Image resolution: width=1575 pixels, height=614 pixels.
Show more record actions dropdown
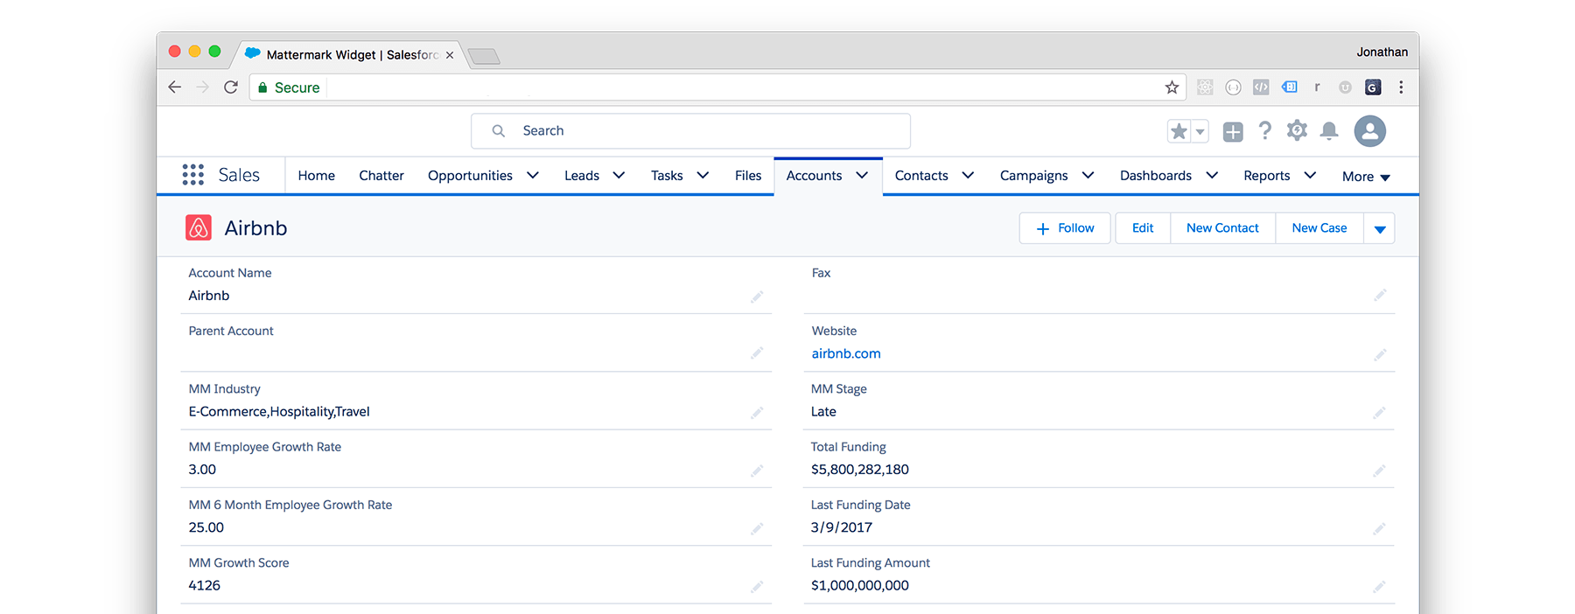click(x=1380, y=228)
